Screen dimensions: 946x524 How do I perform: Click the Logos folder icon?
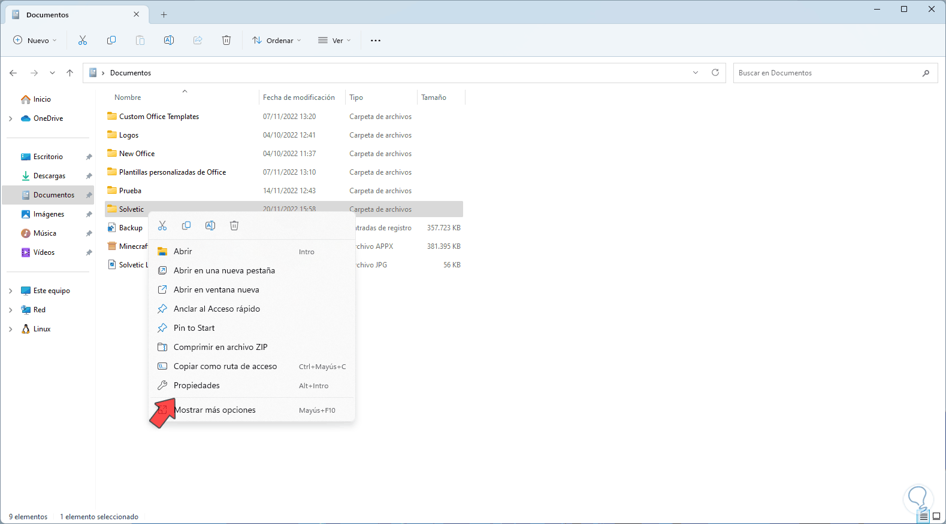112,135
